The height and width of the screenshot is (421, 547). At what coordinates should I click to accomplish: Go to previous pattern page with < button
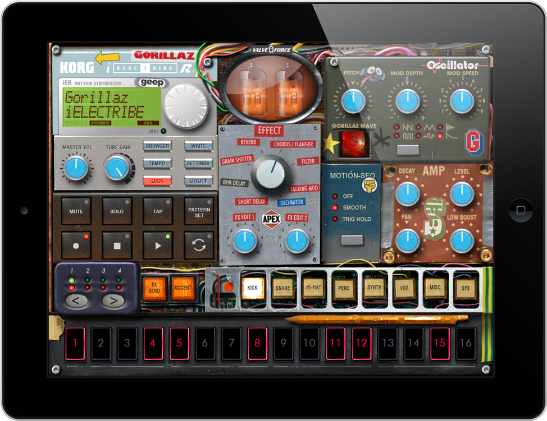77,300
